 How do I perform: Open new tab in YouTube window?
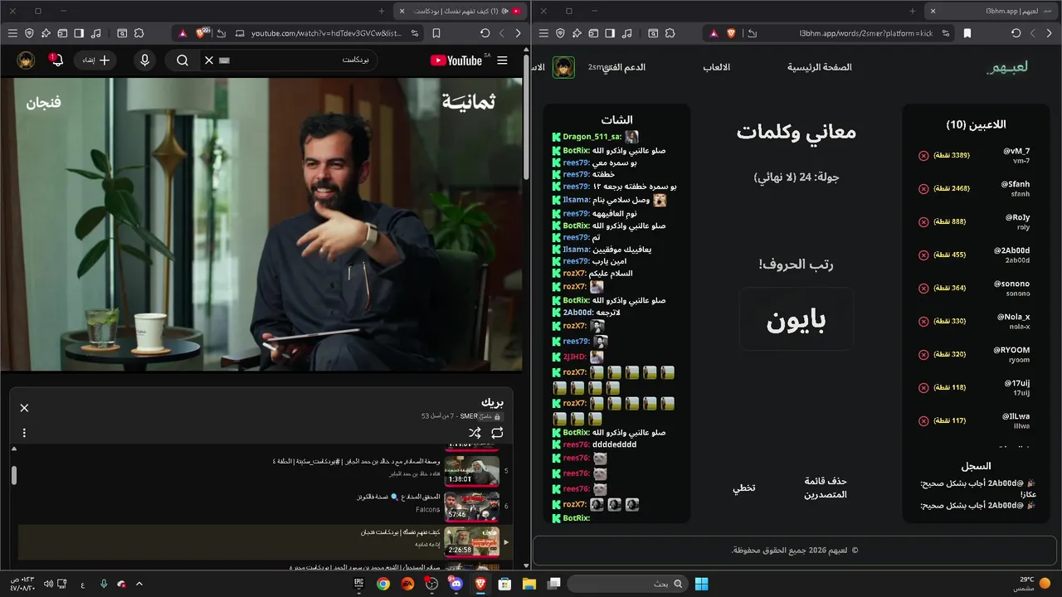point(381,11)
